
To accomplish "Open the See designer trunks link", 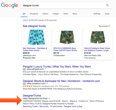I will coord(34,26).
